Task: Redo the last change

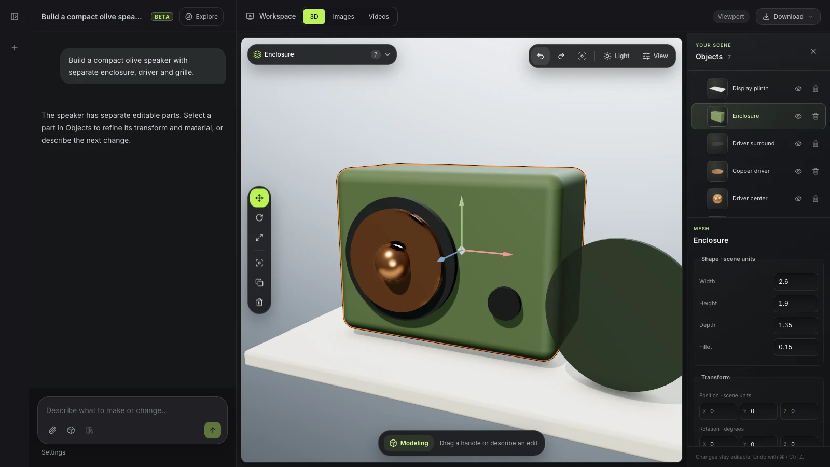Action: pos(561,56)
